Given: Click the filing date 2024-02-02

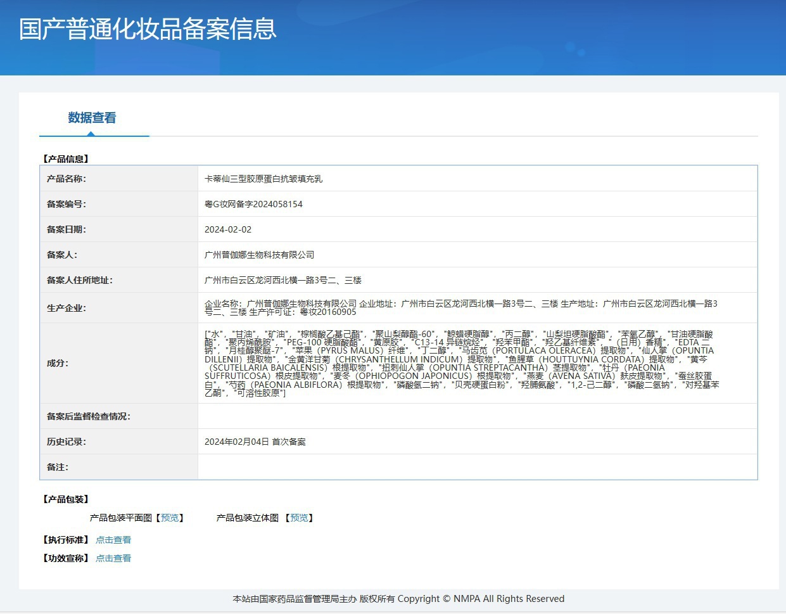Looking at the screenshot, I should [x=228, y=229].
